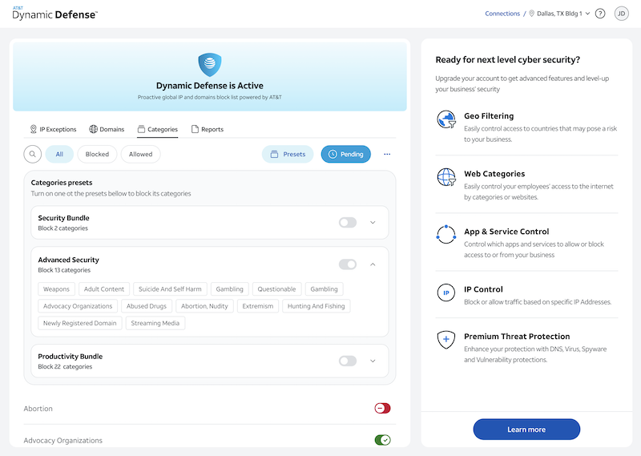This screenshot has width=641, height=456.
Task: Open the Reports tab
Action: tap(208, 129)
